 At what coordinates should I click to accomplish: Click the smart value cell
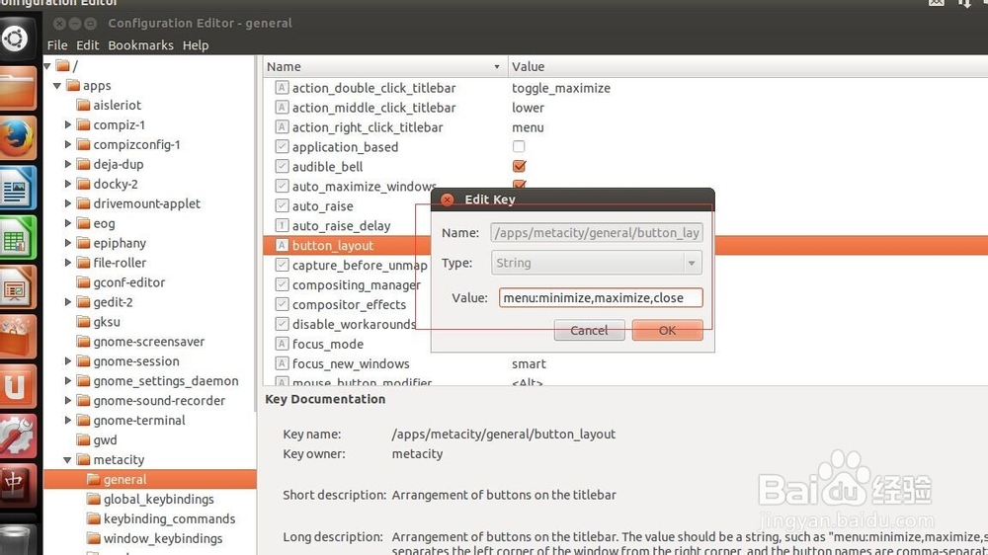(x=529, y=363)
